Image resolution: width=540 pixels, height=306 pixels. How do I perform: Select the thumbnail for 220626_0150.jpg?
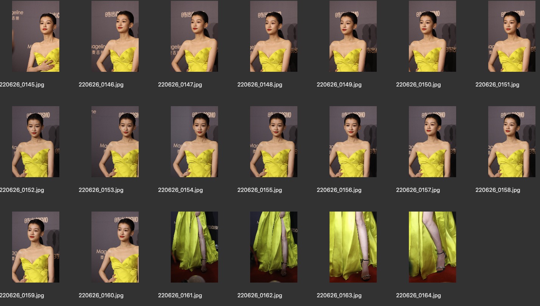432,36
